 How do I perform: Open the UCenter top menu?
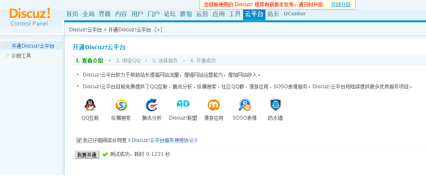[295, 13]
